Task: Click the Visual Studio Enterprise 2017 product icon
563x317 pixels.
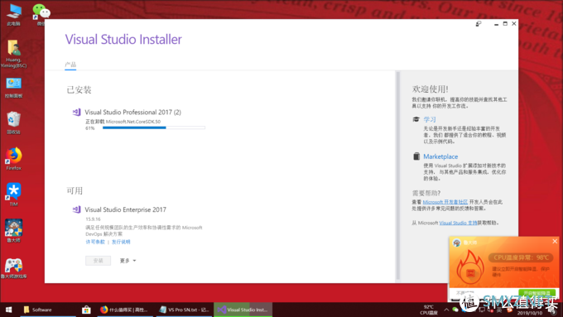Action: tap(76, 209)
